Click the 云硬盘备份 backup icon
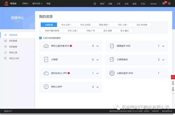The image size is (175, 115). tap(112, 60)
